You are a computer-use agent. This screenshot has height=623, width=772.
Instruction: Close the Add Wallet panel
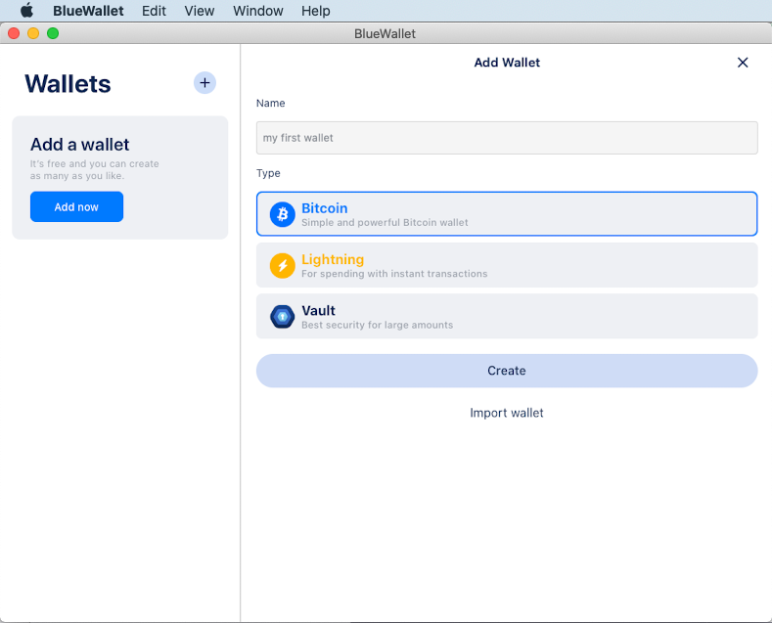(x=743, y=63)
